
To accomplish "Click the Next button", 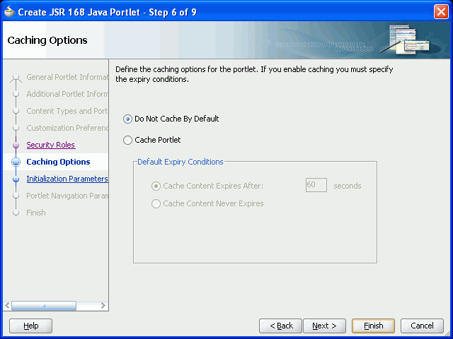I will click(x=324, y=326).
